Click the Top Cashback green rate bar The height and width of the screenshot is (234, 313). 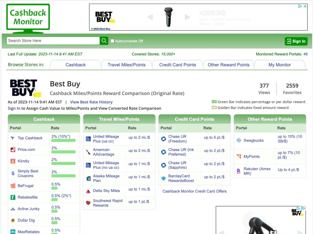(x=63, y=140)
